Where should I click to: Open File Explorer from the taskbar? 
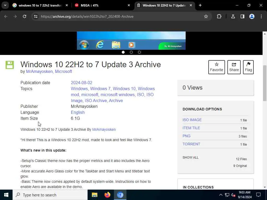pyautogui.click(x=94, y=195)
